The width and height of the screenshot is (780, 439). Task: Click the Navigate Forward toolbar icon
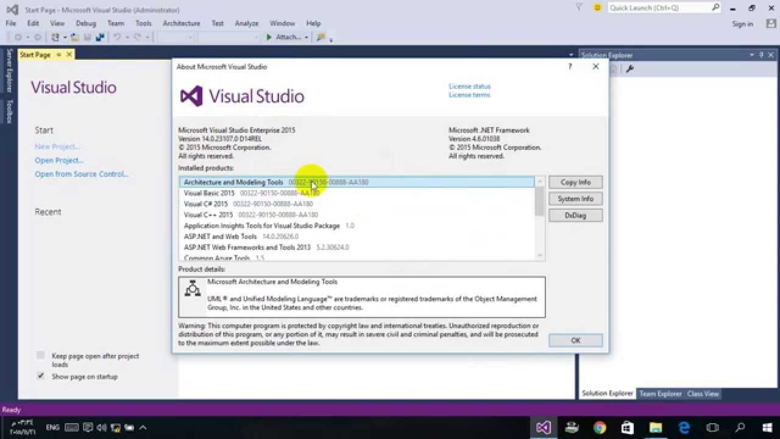tap(37, 37)
